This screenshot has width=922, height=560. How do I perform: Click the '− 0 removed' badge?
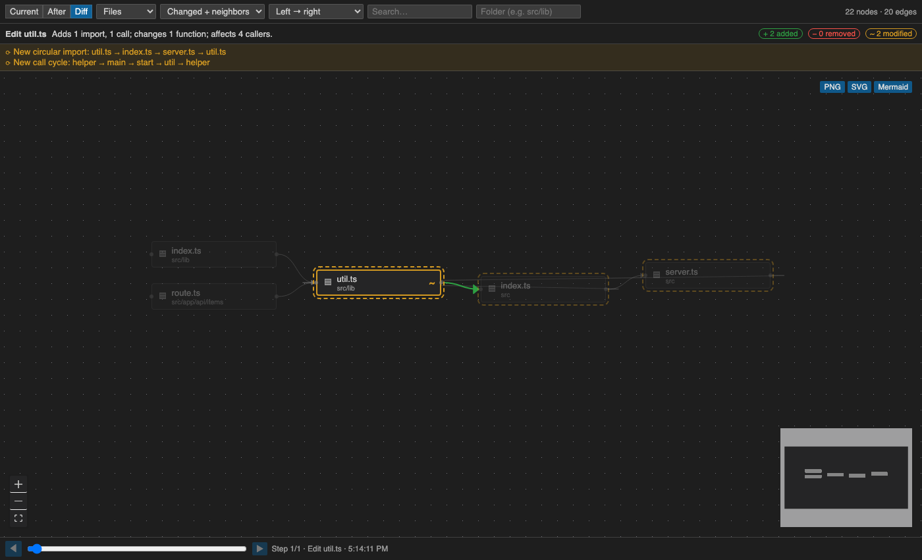click(x=834, y=34)
